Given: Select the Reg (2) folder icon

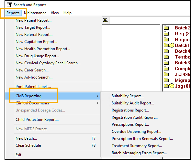Looking at the screenshot, I should [x=166, y=34].
